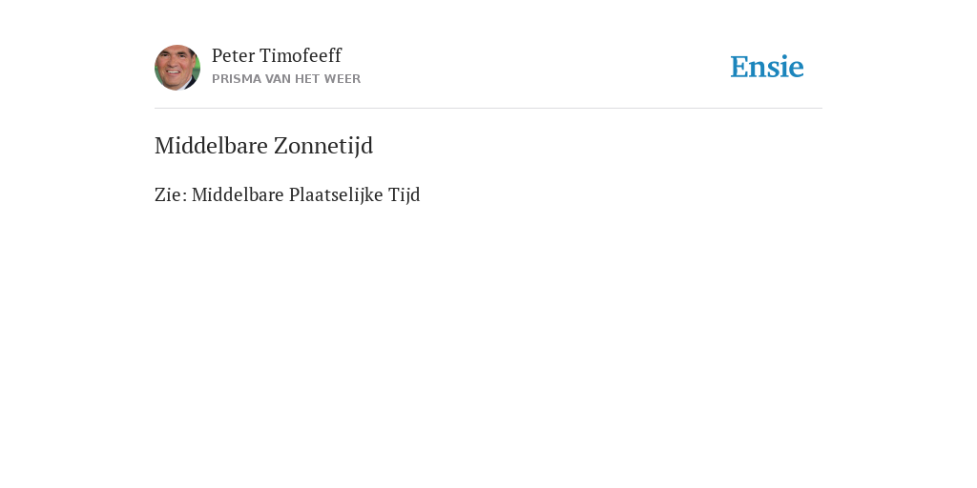Click Peter Timofeeff's round profile photo

coord(177,68)
